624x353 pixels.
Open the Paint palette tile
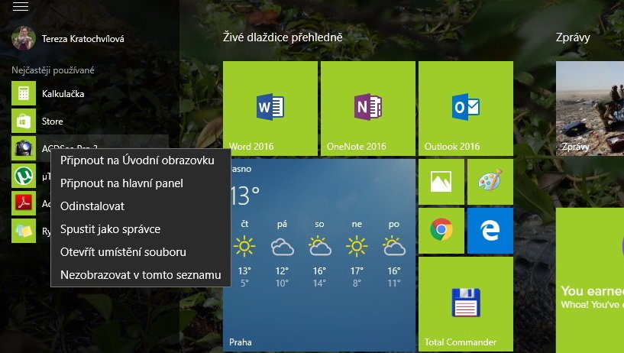click(490, 182)
